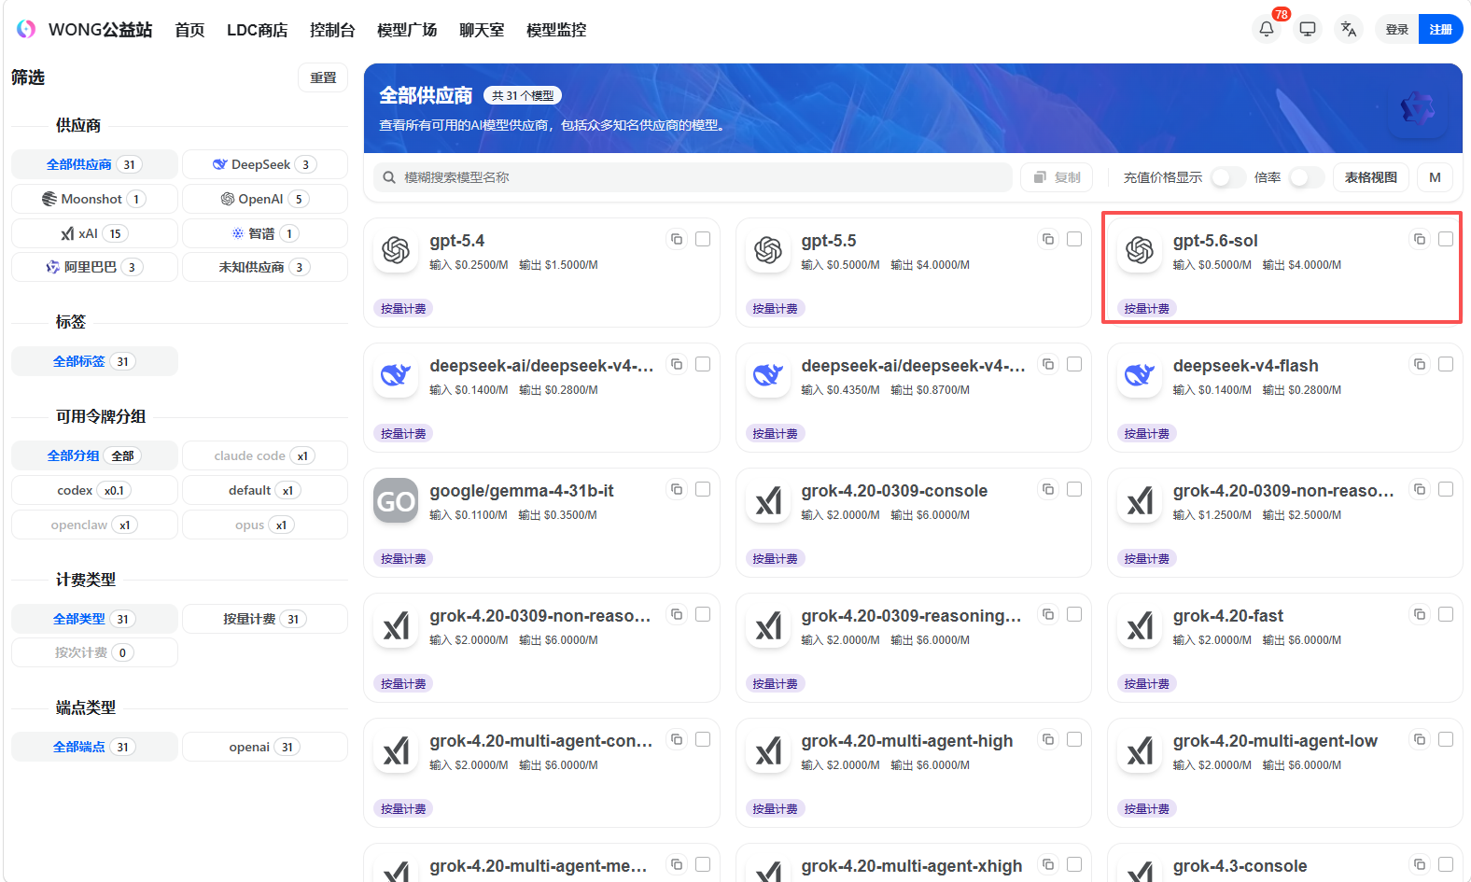Open 模型监控 in the top navigation
This screenshot has width=1471, height=882.
point(556,30)
